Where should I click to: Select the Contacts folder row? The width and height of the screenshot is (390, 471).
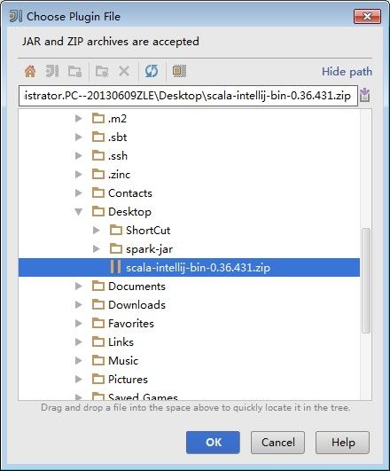click(x=189, y=192)
